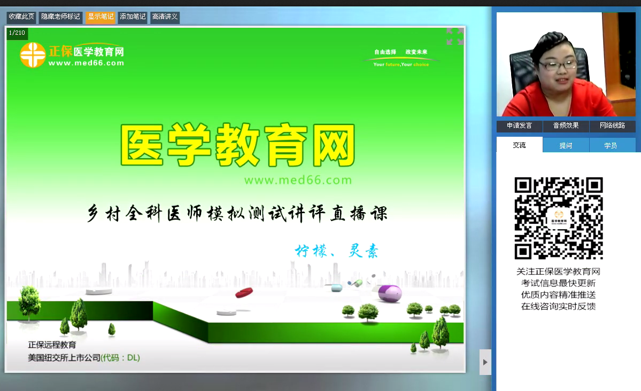Toggle the orange 显示笔记 button
Image resolution: width=641 pixels, height=391 pixels.
101,17
